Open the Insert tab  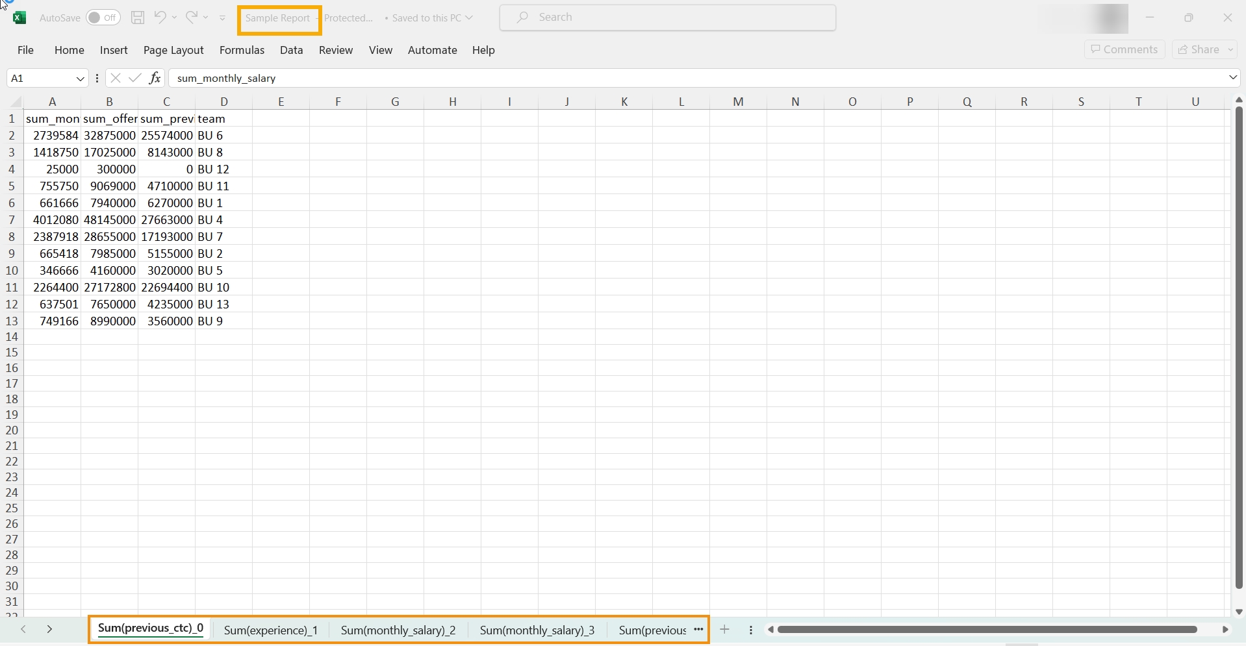pyautogui.click(x=114, y=50)
